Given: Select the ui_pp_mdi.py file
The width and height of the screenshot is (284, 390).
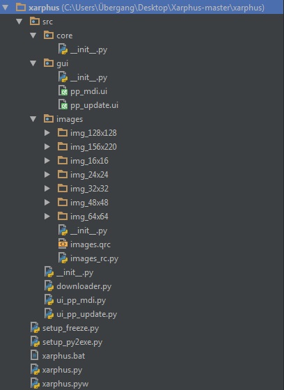Looking at the screenshot, I should (81, 300).
